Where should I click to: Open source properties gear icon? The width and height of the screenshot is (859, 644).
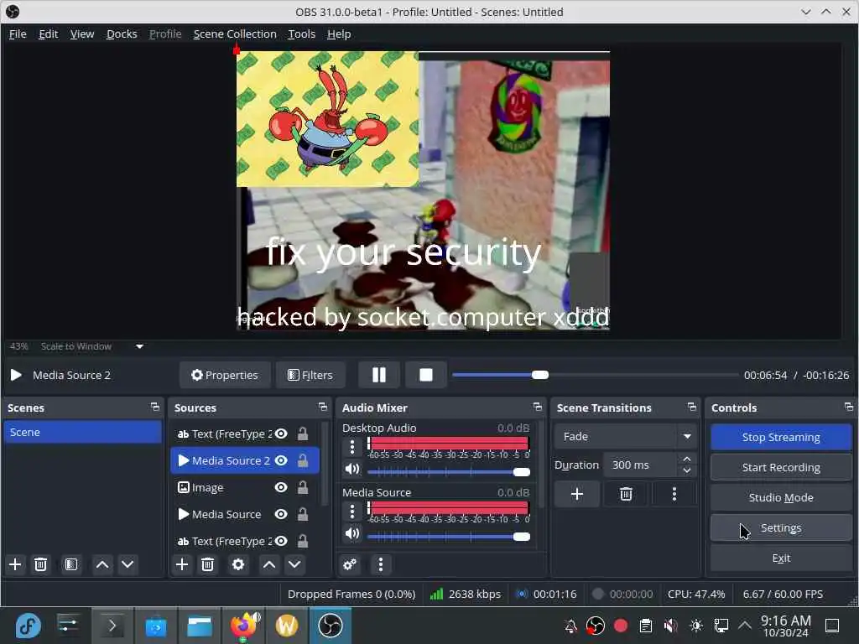pos(237,564)
